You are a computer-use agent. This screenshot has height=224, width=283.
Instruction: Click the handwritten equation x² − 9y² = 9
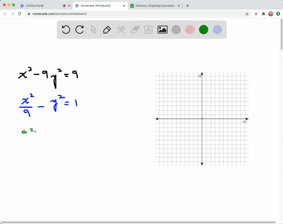[x=48, y=77]
